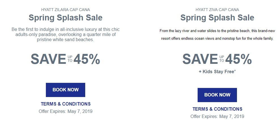The height and width of the screenshot is (120, 280).
Task: Click the '+ Kids Stay Free*' text
Action: click(x=217, y=72)
